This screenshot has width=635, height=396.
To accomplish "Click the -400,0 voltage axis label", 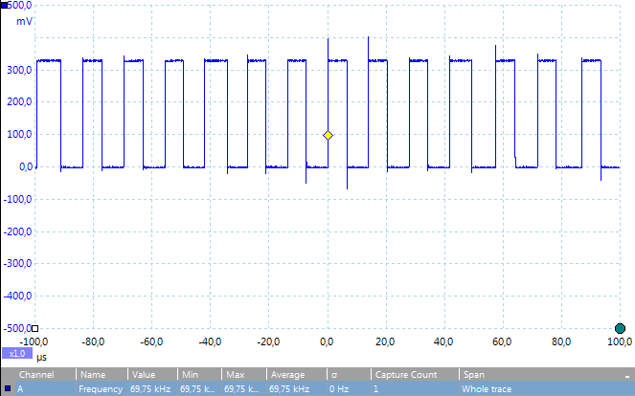I will pos(17,296).
